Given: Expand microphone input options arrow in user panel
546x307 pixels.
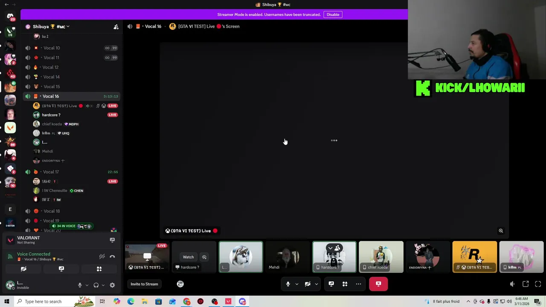Looking at the screenshot, I should coord(87,285).
